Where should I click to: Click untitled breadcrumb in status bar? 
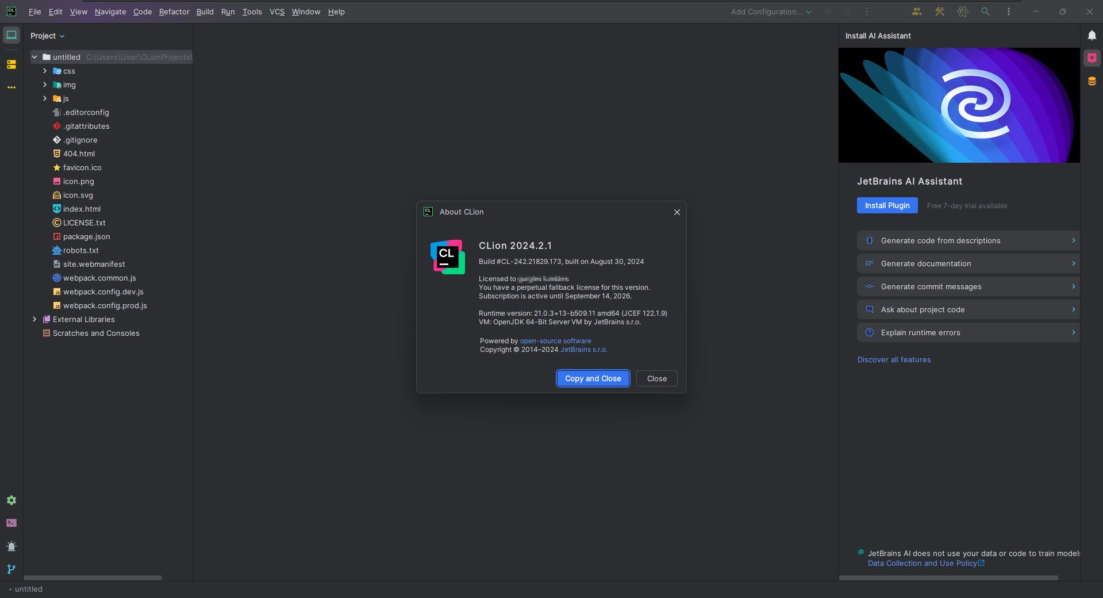(x=29, y=589)
